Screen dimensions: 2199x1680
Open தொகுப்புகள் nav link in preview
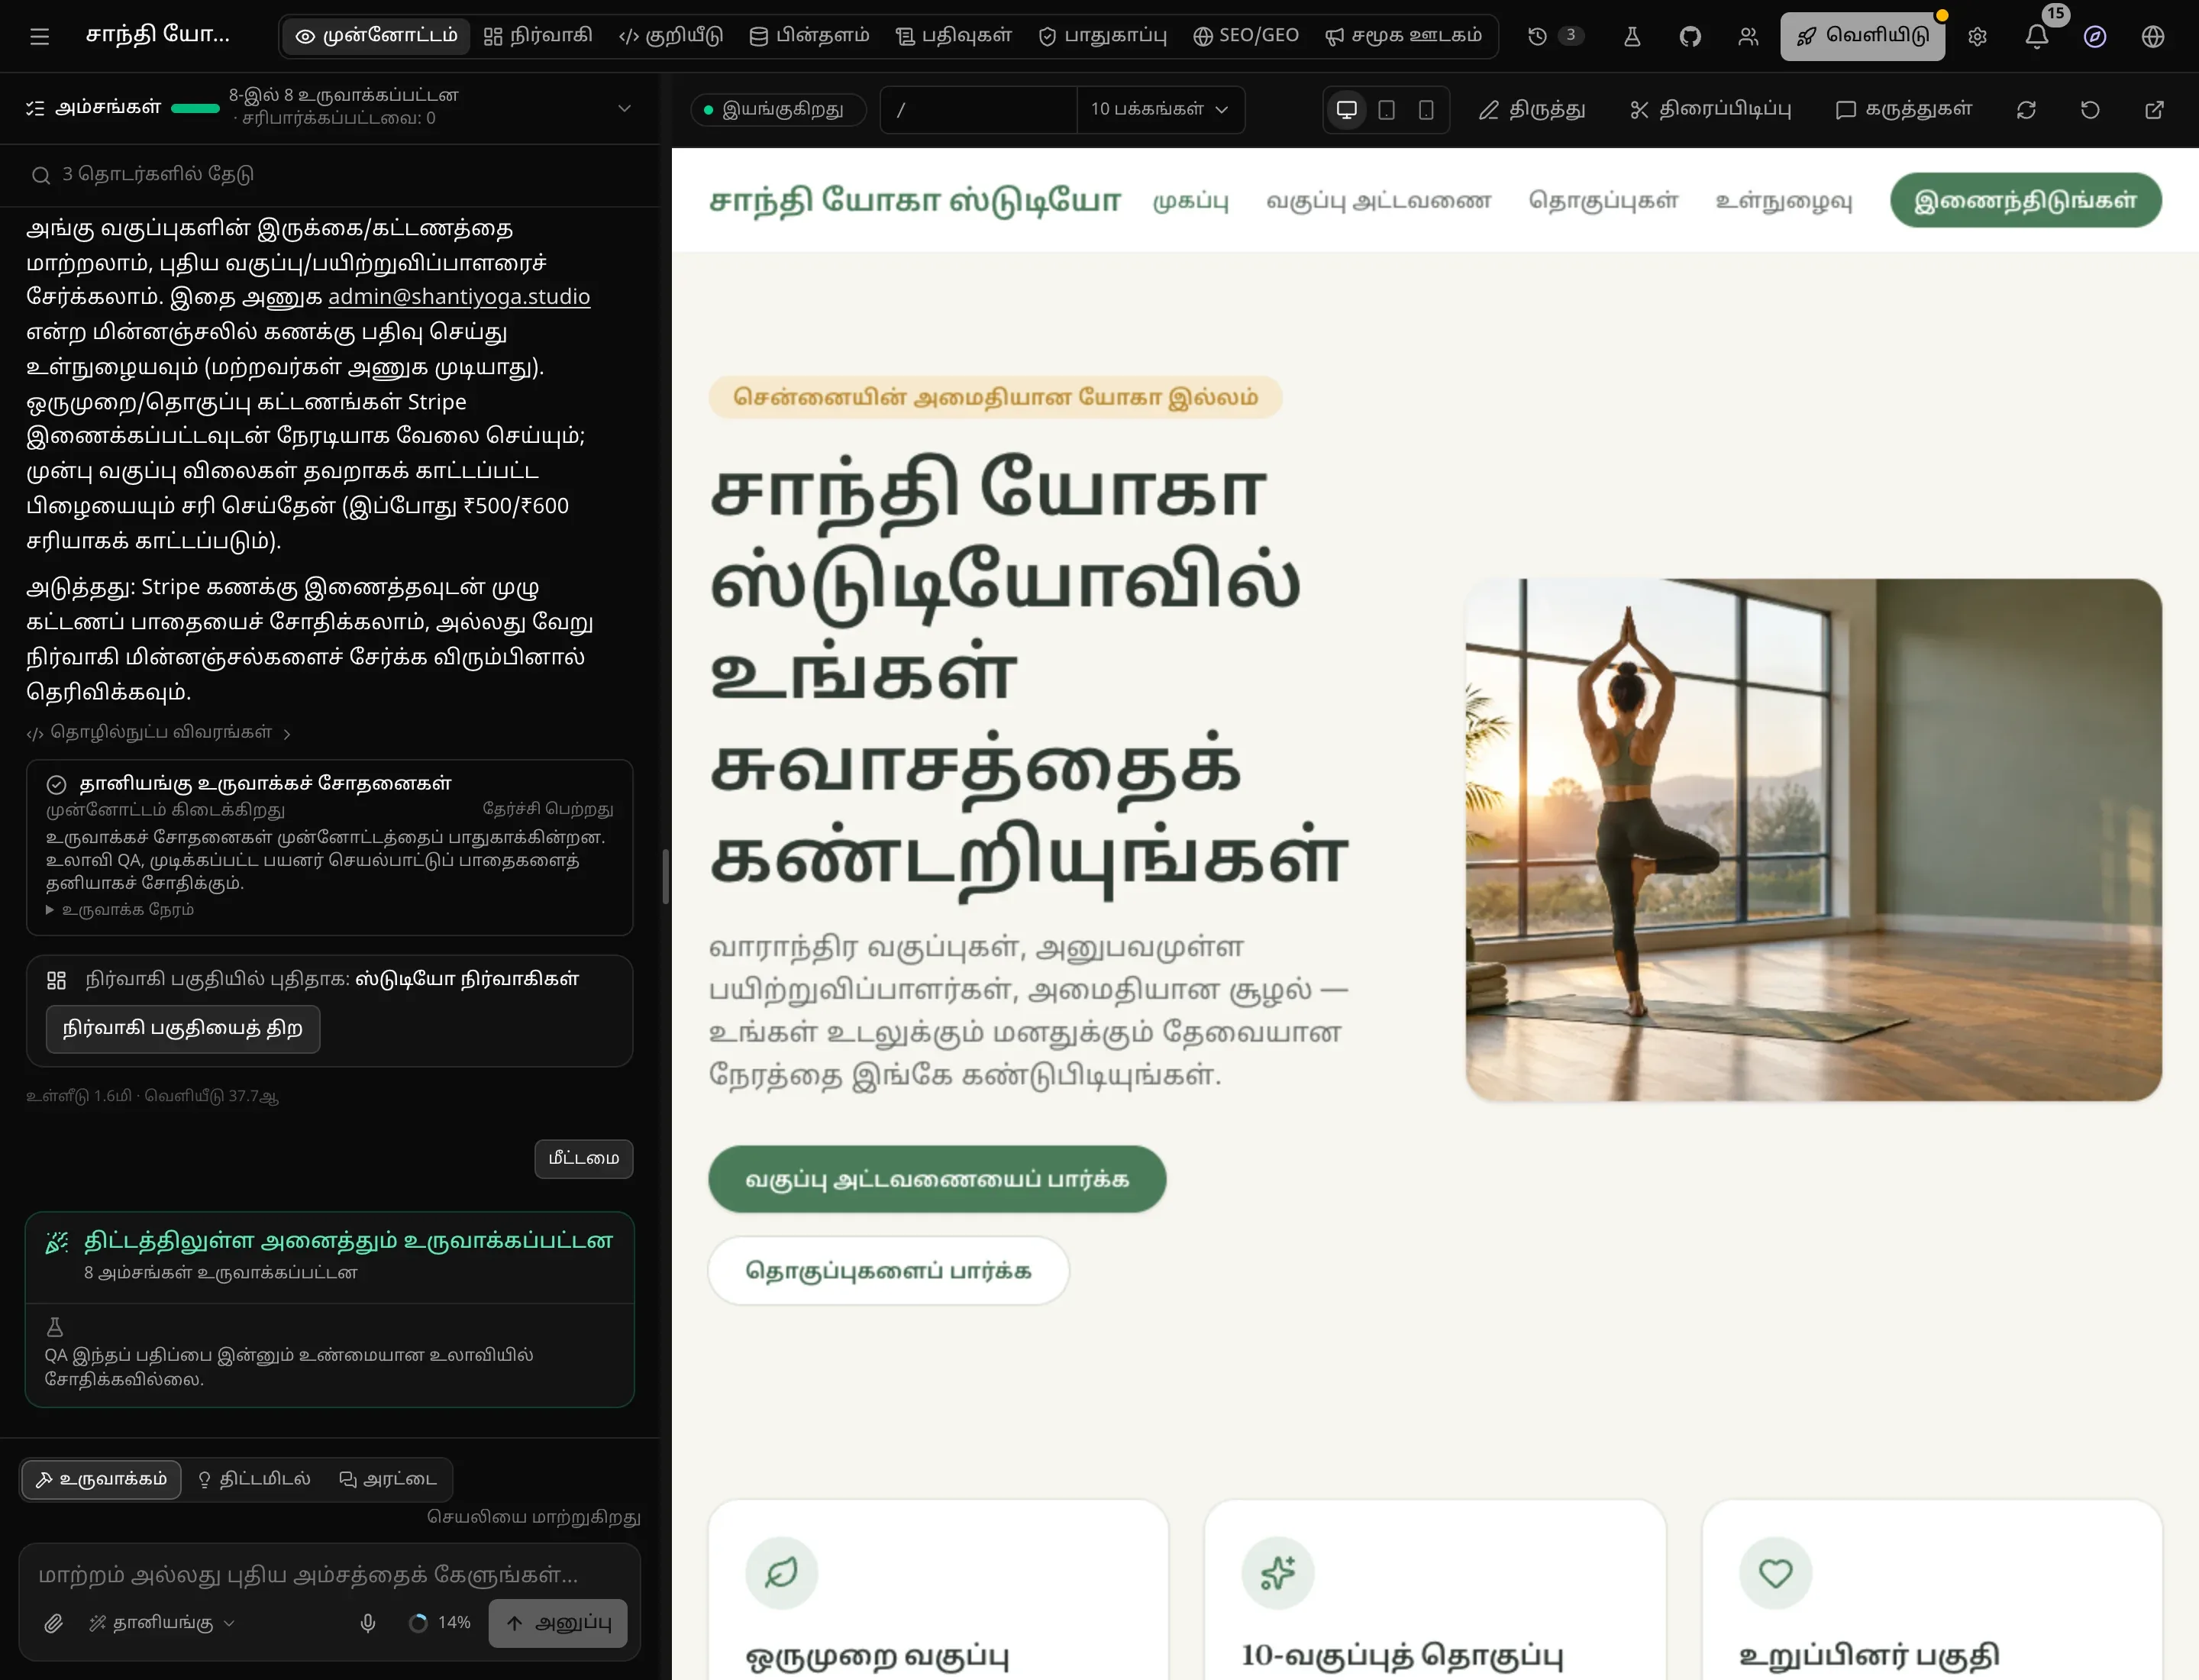[x=1604, y=201]
